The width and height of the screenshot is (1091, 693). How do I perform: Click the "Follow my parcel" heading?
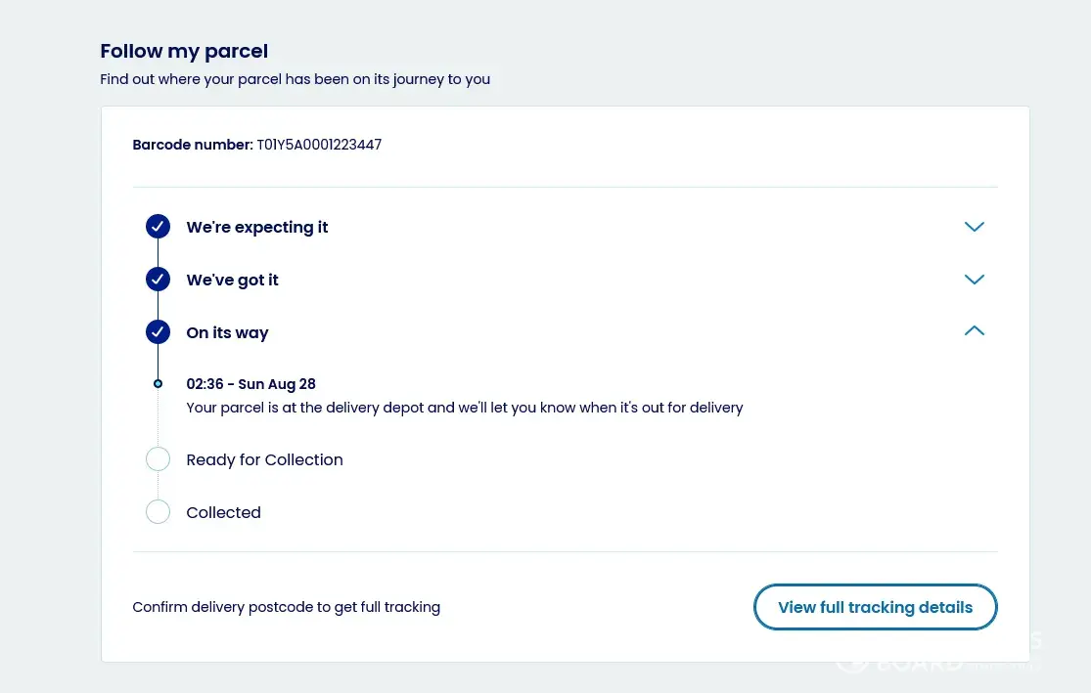[184, 51]
